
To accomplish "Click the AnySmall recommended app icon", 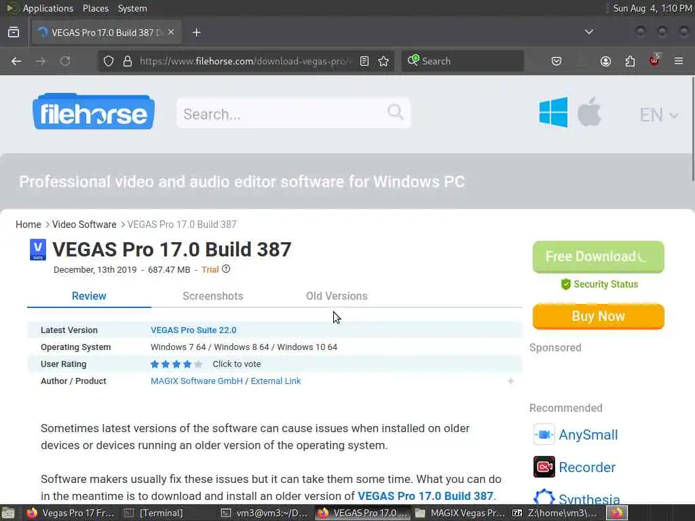I will coord(544,434).
